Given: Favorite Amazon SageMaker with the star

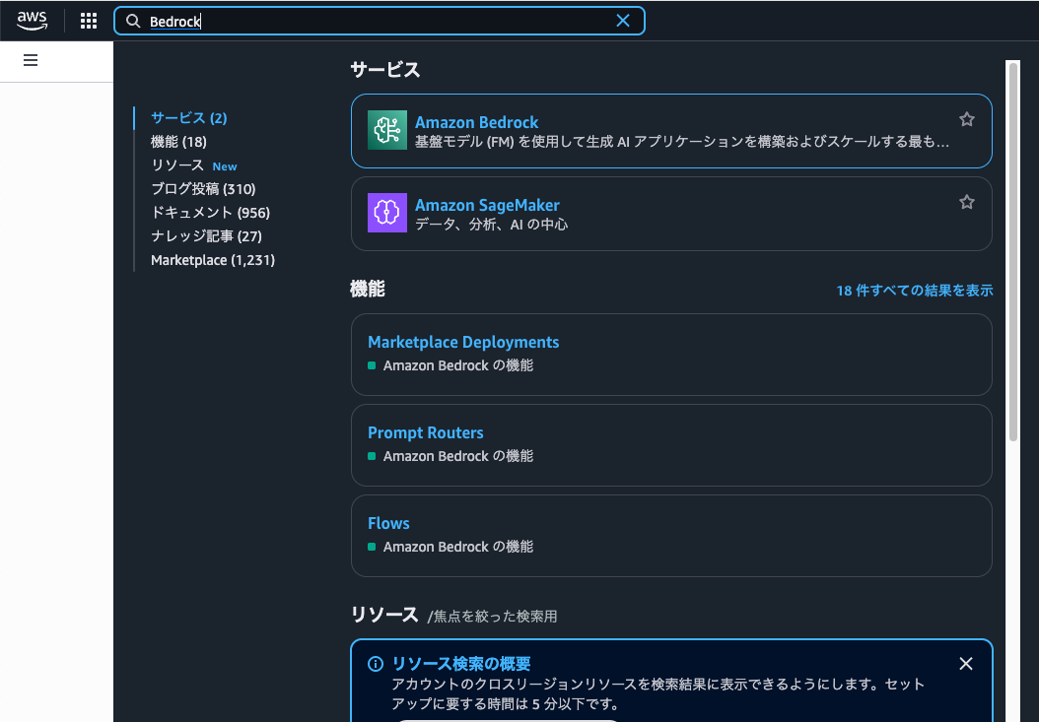Looking at the screenshot, I should (966, 202).
